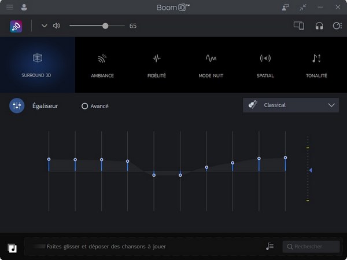Open the playlist music note icon
347x260 pixels.
270,246
